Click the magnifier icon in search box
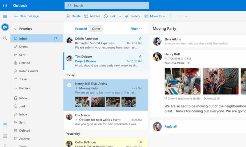 (69, 6)
